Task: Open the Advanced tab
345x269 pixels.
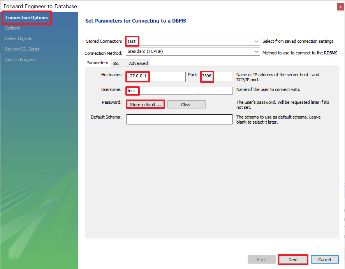Action: pyautogui.click(x=138, y=63)
